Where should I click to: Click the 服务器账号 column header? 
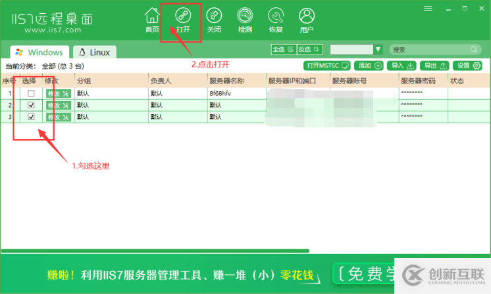point(364,81)
